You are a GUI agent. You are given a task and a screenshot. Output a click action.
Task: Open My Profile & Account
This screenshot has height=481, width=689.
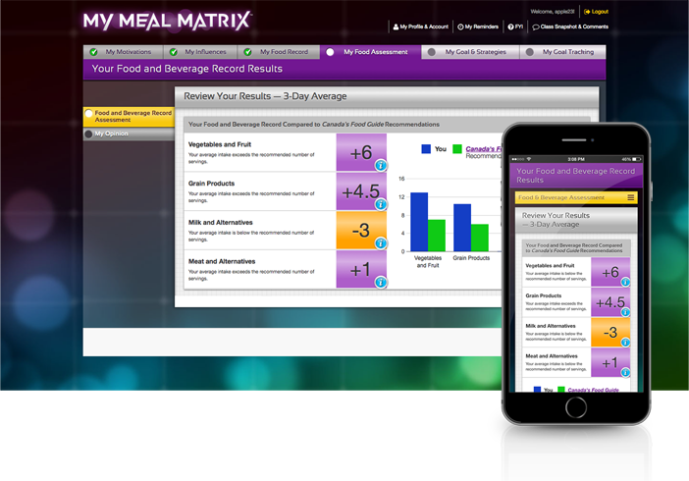pyautogui.click(x=420, y=27)
